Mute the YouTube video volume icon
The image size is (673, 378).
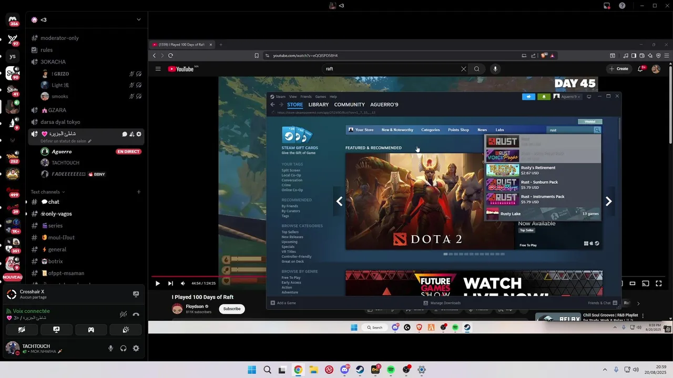point(183,283)
